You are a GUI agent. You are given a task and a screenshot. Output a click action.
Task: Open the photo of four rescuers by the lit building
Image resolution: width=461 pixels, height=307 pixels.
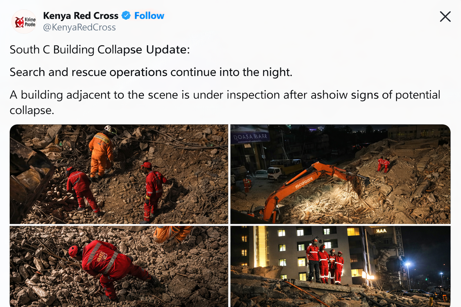340,266
